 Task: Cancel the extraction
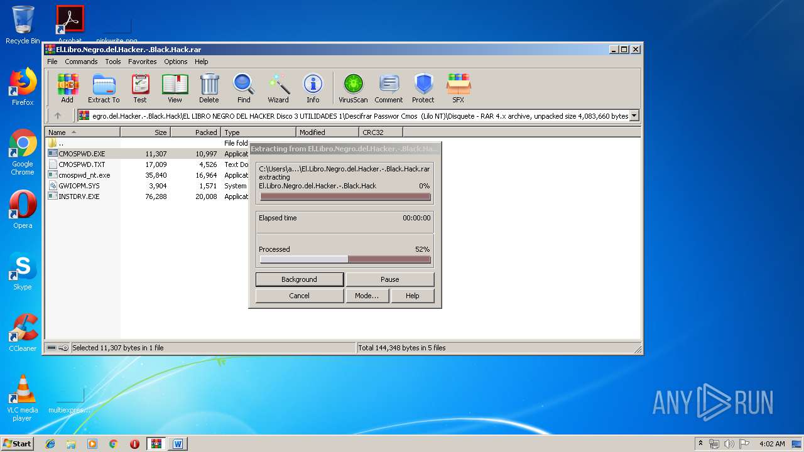coord(300,296)
